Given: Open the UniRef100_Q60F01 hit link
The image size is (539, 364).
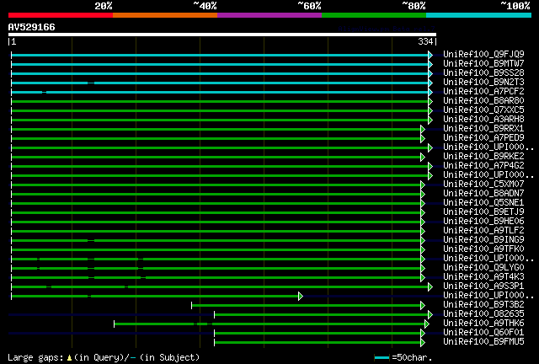Looking at the screenshot, I should coord(483,333).
